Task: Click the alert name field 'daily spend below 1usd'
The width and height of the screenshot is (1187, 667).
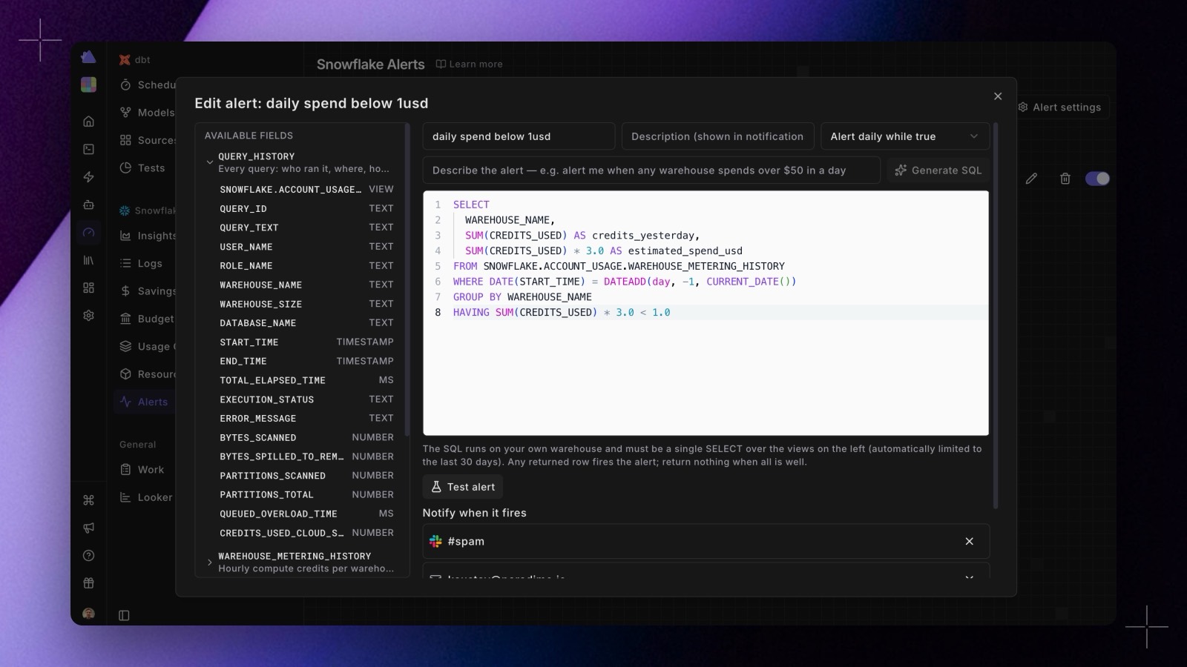Action: point(519,136)
